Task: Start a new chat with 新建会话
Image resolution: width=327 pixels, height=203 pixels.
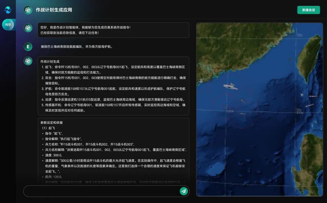Action: coord(308,10)
